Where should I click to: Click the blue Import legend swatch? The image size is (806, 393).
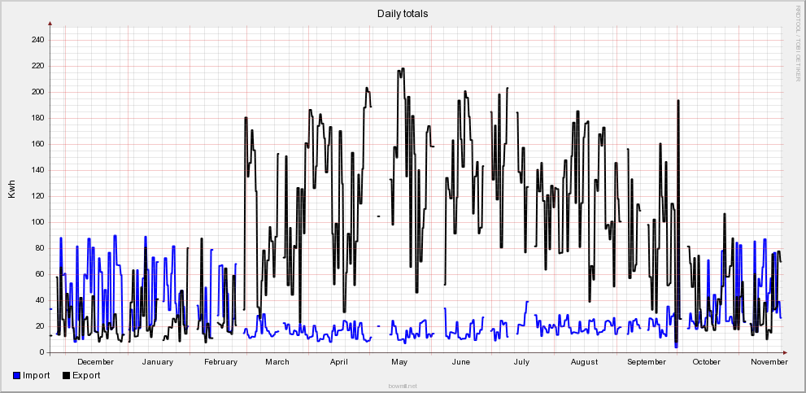tap(17, 376)
